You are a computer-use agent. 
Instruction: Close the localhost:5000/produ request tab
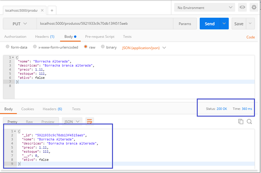42,10
